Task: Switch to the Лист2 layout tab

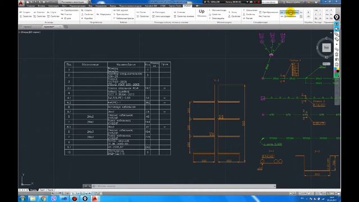Action: [50, 190]
